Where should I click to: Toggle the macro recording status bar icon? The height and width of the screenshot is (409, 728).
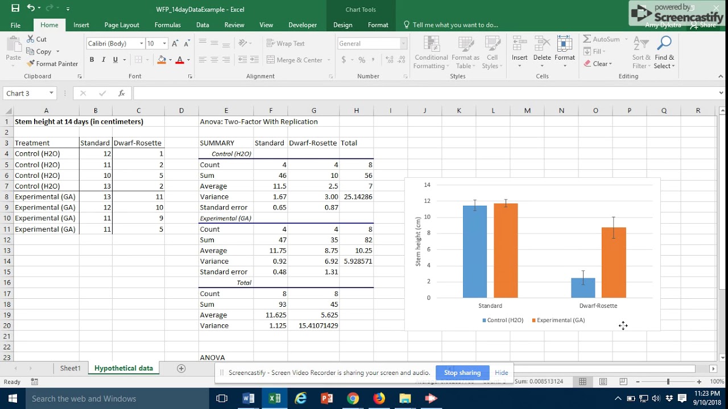(x=35, y=382)
